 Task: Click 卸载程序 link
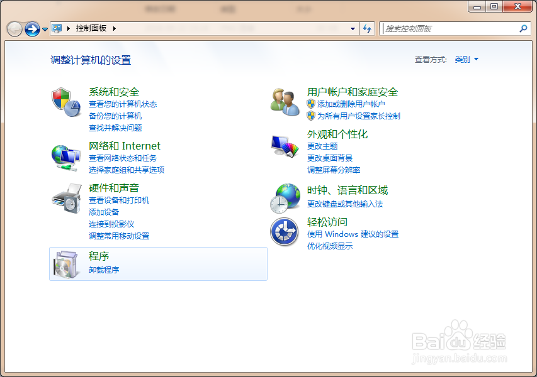coord(104,270)
